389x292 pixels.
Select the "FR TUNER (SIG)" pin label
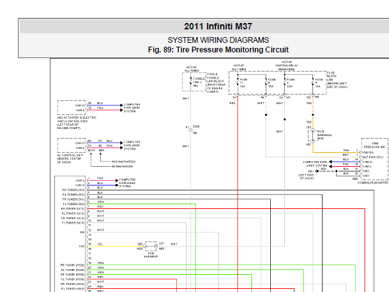(x=73, y=199)
